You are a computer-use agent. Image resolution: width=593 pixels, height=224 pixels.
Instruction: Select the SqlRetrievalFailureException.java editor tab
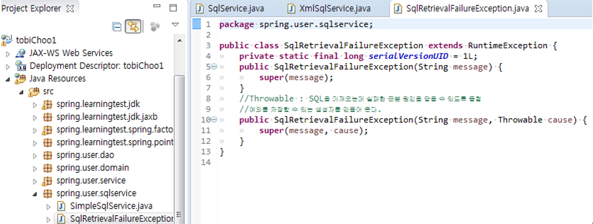pos(467,8)
